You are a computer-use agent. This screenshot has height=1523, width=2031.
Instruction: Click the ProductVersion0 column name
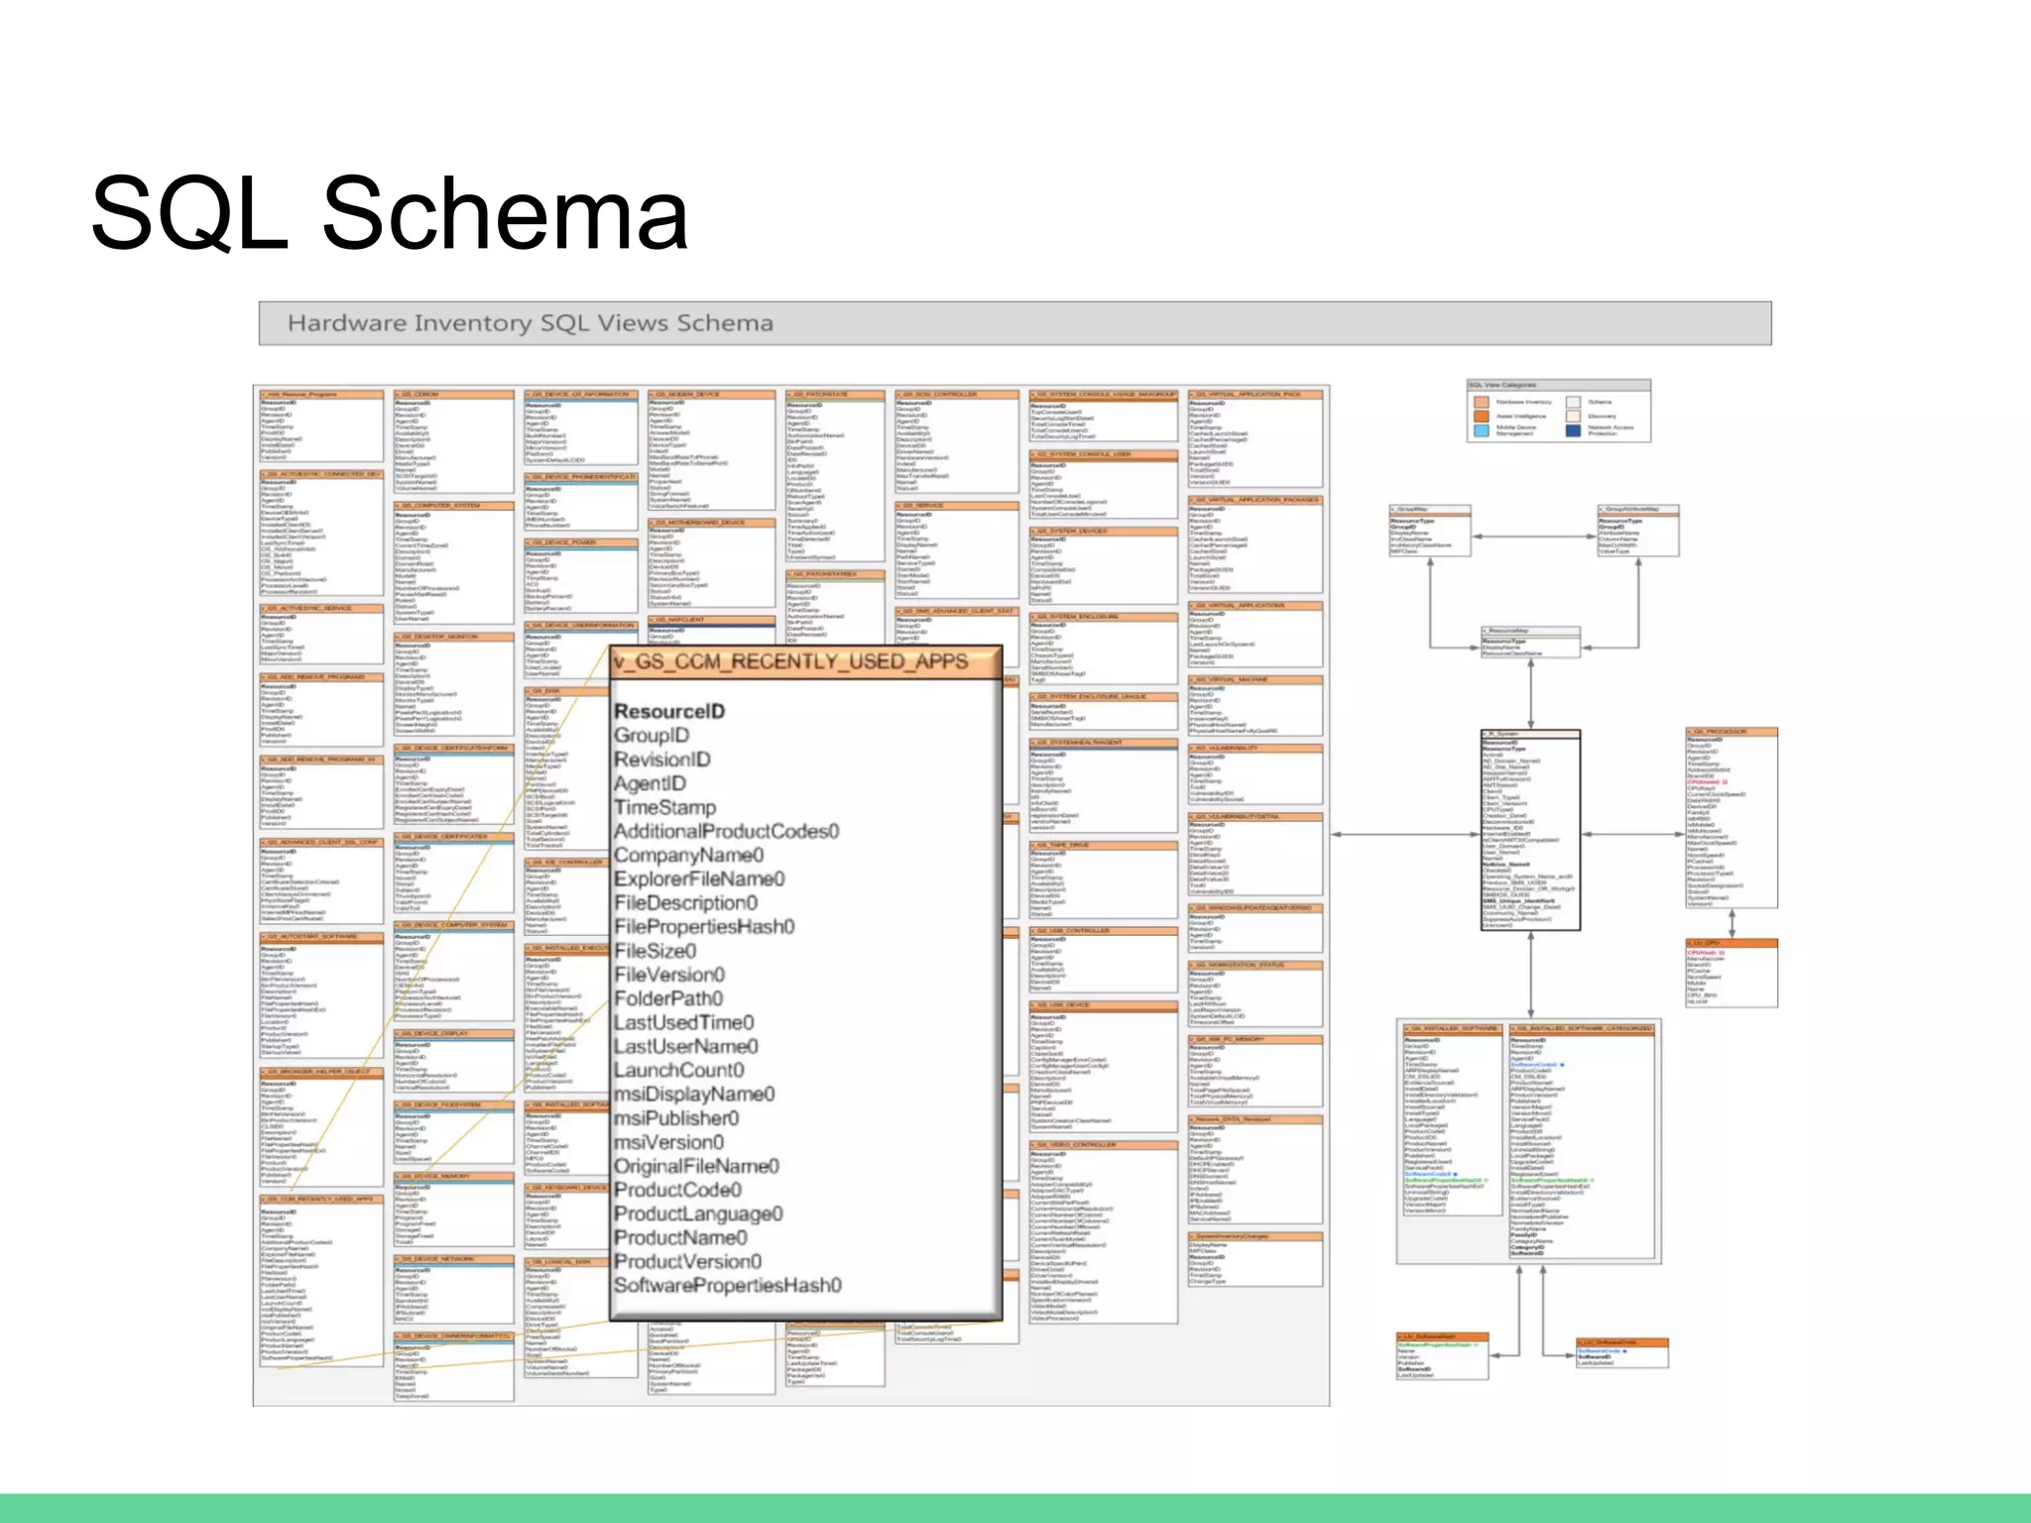(x=687, y=1261)
